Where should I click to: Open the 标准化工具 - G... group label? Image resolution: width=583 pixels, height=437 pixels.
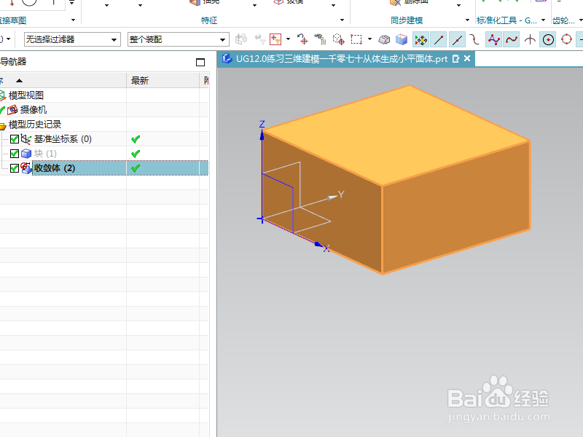pos(506,20)
